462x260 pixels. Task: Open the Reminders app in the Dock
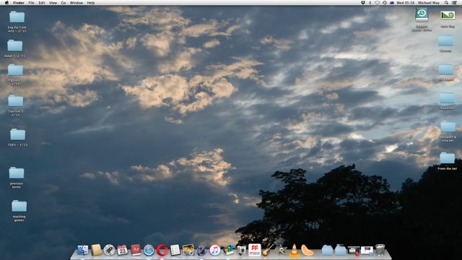pyautogui.click(x=175, y=251)
